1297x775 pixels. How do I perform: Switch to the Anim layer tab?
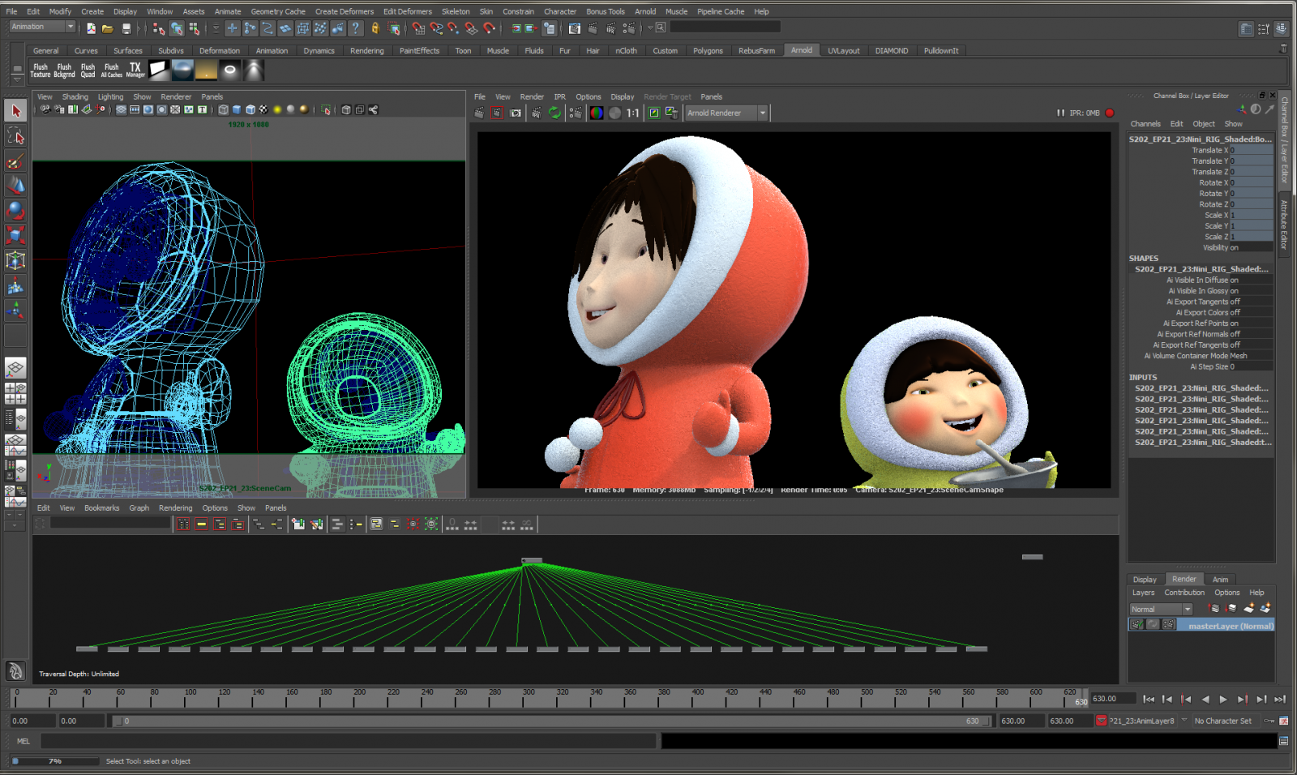click(1220, 579)
